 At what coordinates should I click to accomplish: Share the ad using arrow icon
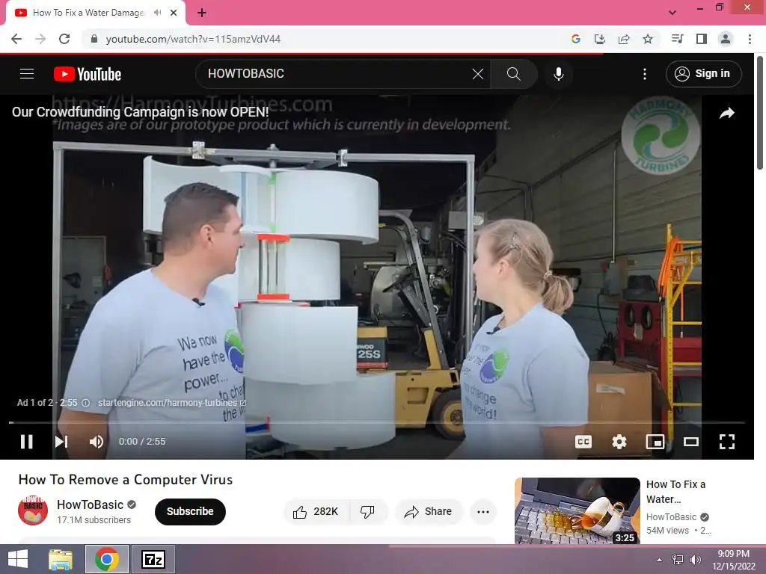point(727,114)
